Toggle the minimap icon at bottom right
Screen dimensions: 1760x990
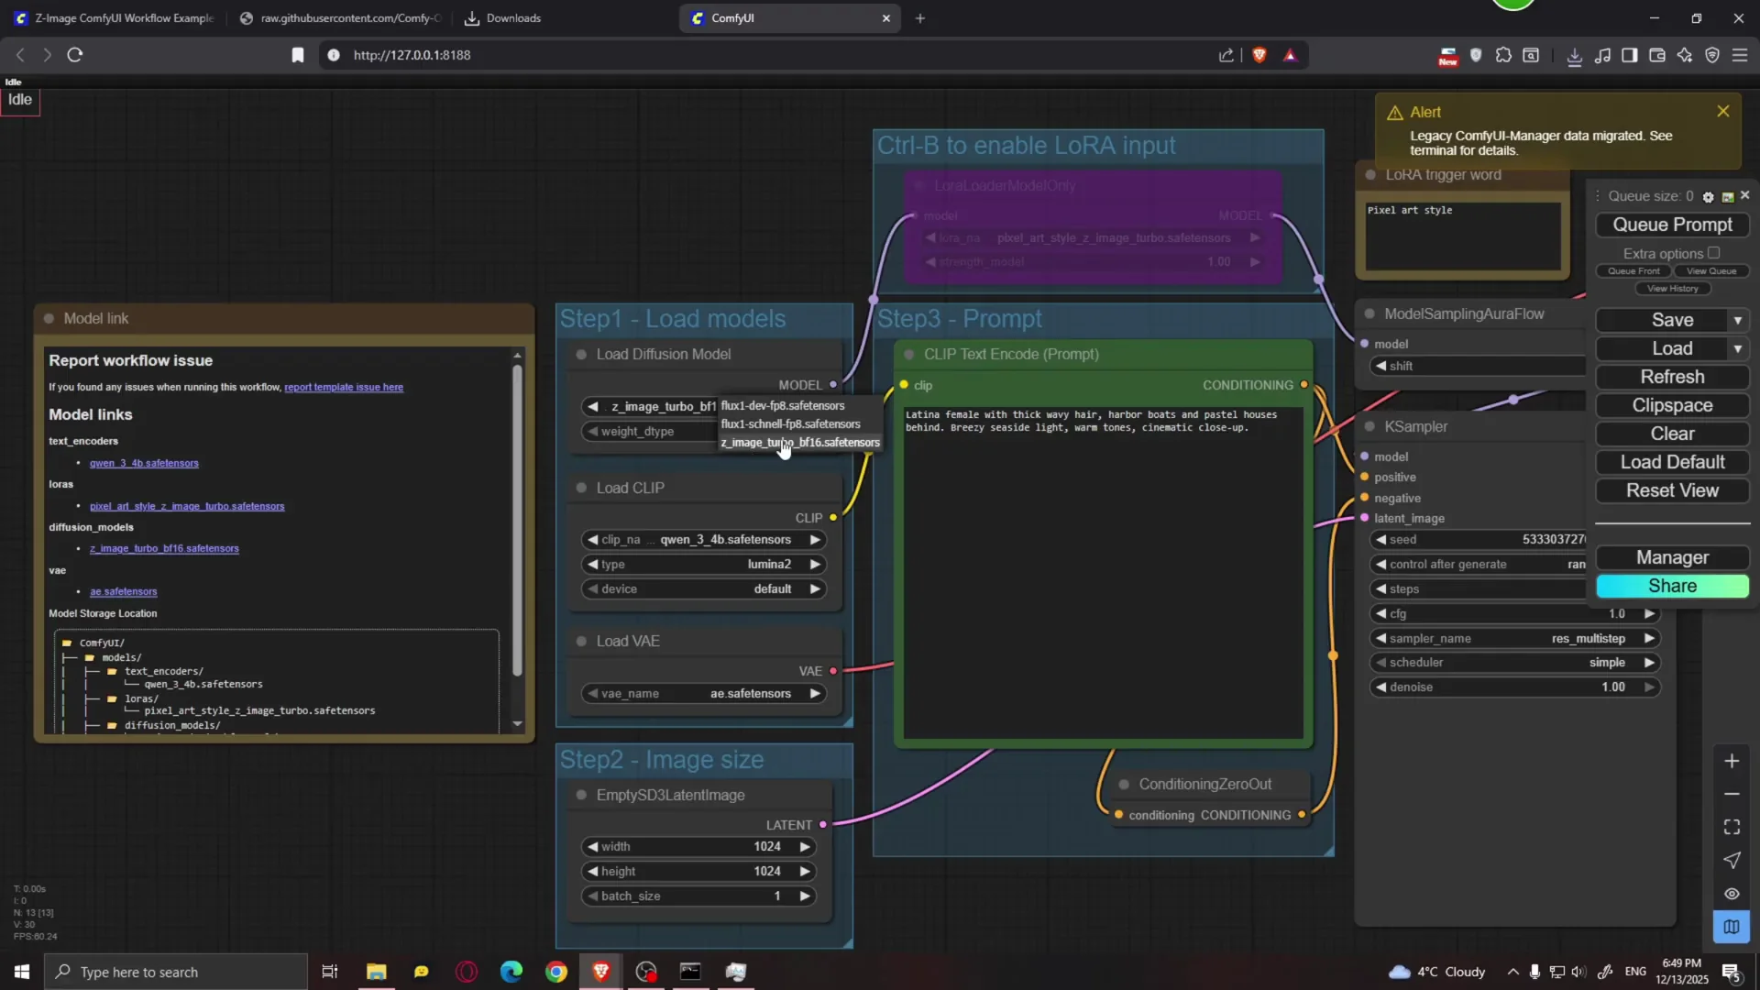tap(1732, 927)
